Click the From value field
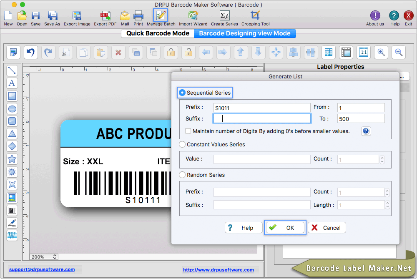The image size is (417, 279). point(361,108)
